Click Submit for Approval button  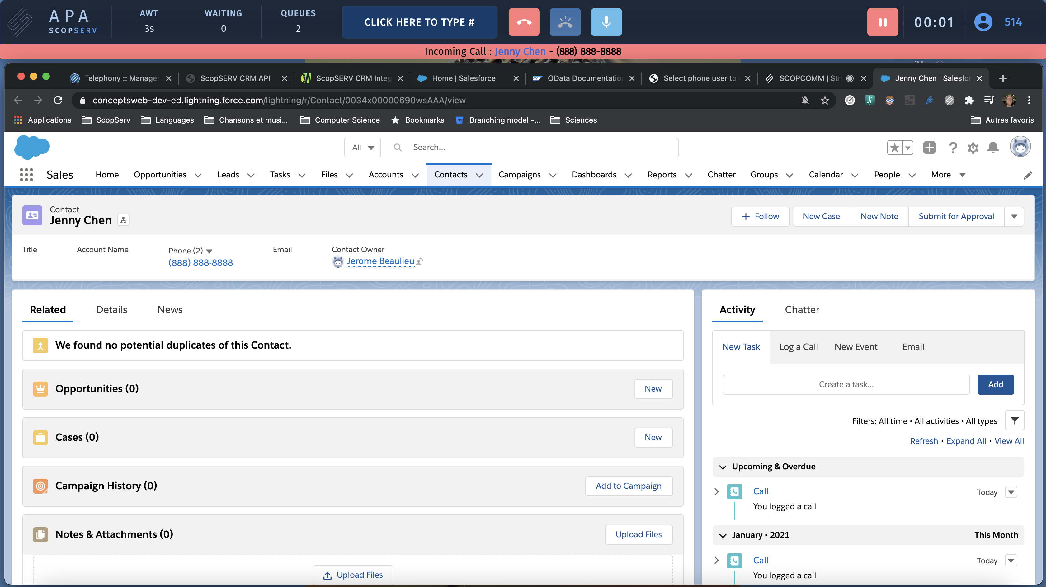pos(956,216)
